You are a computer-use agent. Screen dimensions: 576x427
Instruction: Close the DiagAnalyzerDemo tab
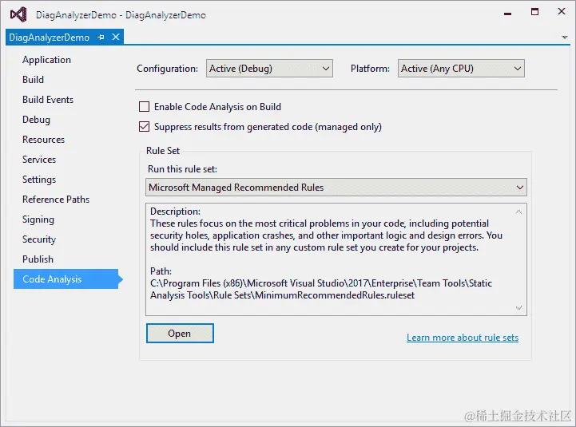coord(116,37)
